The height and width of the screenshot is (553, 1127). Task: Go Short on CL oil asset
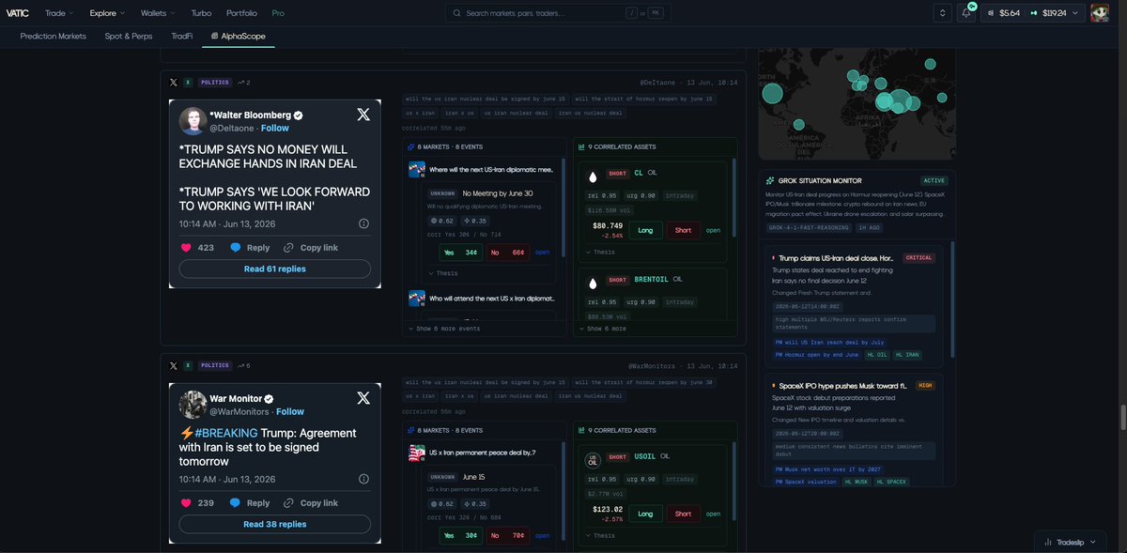[x=683, y=230]
